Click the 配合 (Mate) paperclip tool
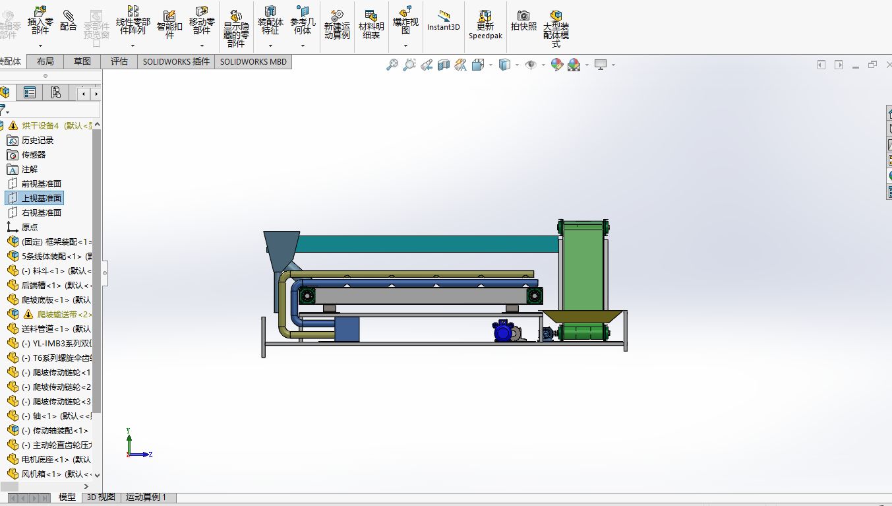 [68, 20]
